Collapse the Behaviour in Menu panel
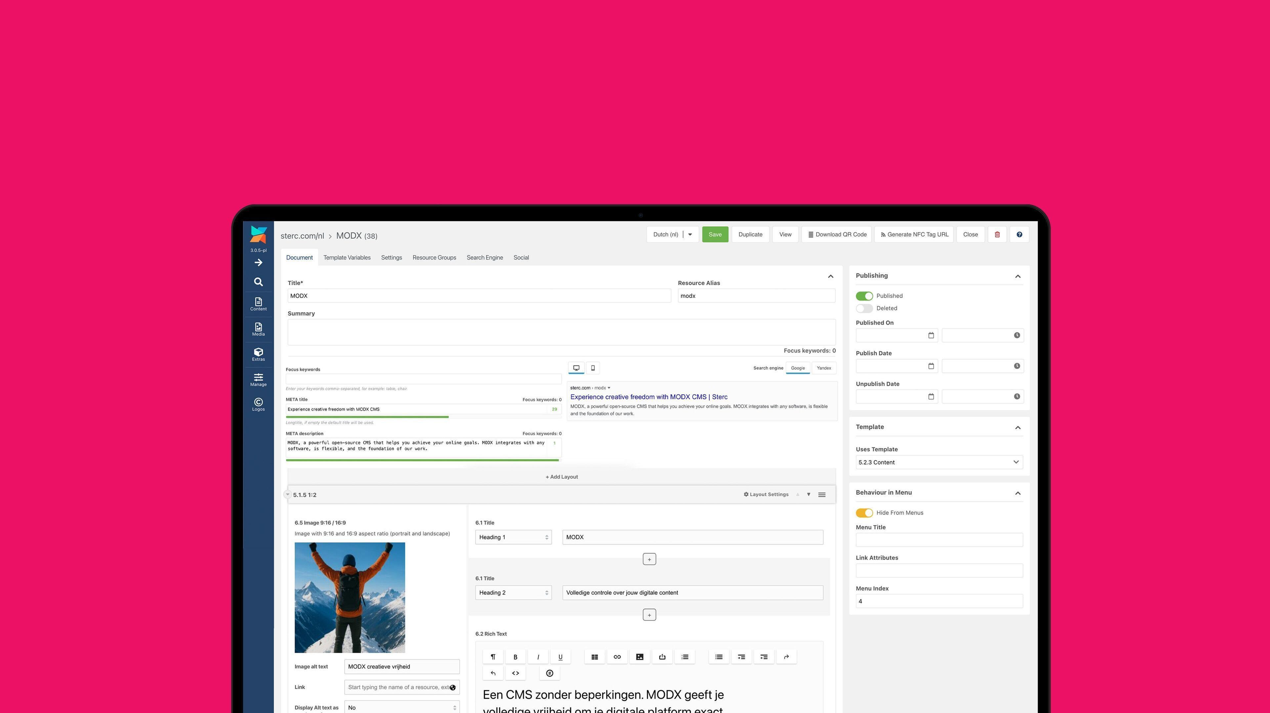Image resolution: width=1270 pixels, height=713 pixels. [x=1018, y=493]
